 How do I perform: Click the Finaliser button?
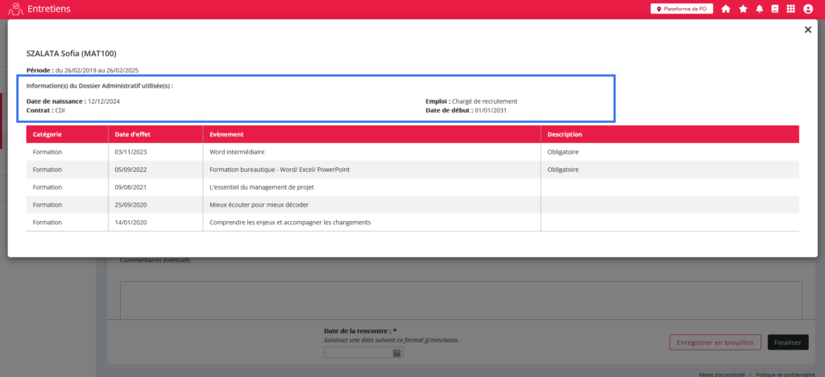787,342
